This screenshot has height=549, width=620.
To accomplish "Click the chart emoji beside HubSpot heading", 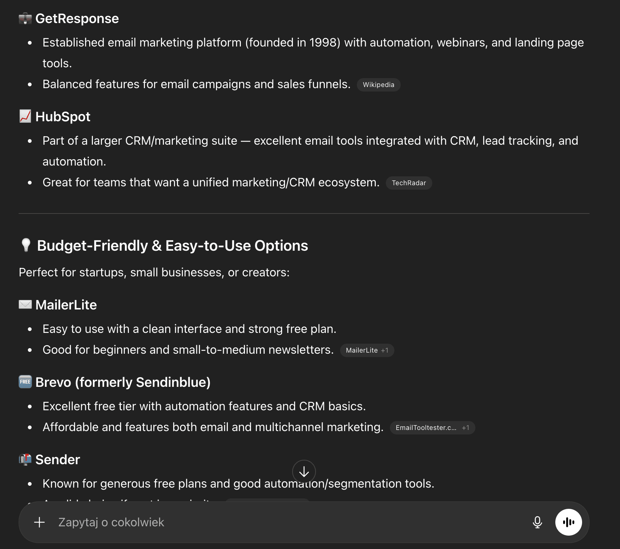I will click(25, 116).
